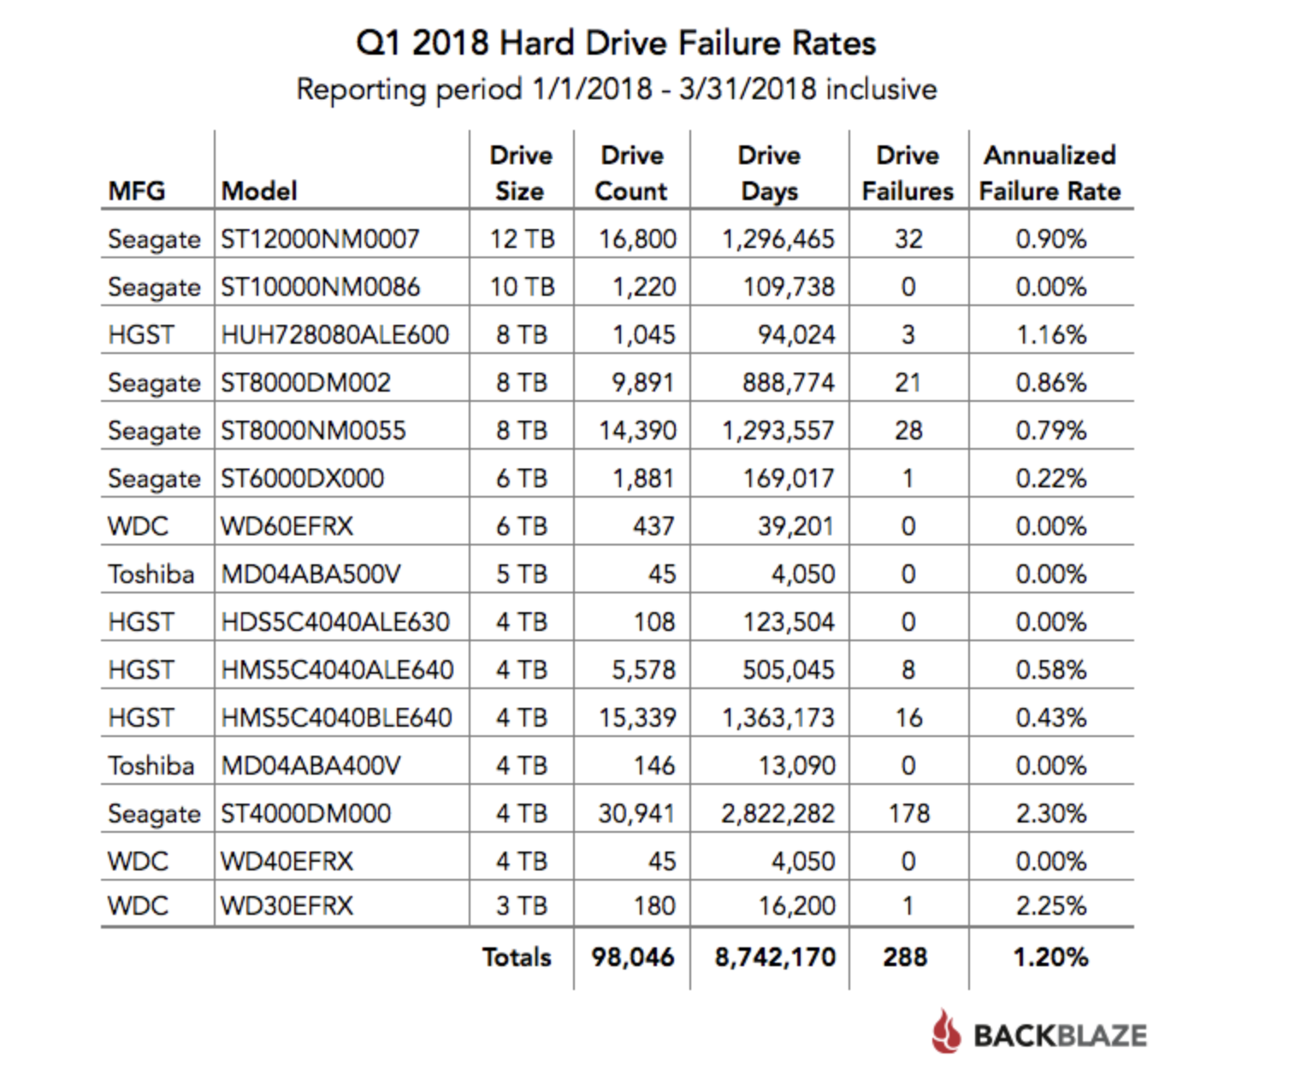Screen dimensions: 1295x1079
Task: Select model cell WD40EFRX
Action: (x=287, y=861)
